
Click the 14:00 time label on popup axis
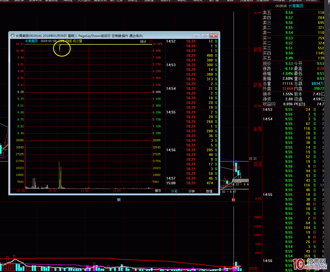click(117, 191)
